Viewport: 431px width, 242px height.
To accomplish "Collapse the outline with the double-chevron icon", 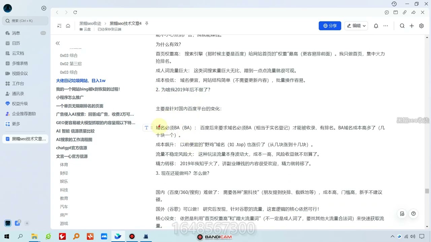I will pos(58,43).
